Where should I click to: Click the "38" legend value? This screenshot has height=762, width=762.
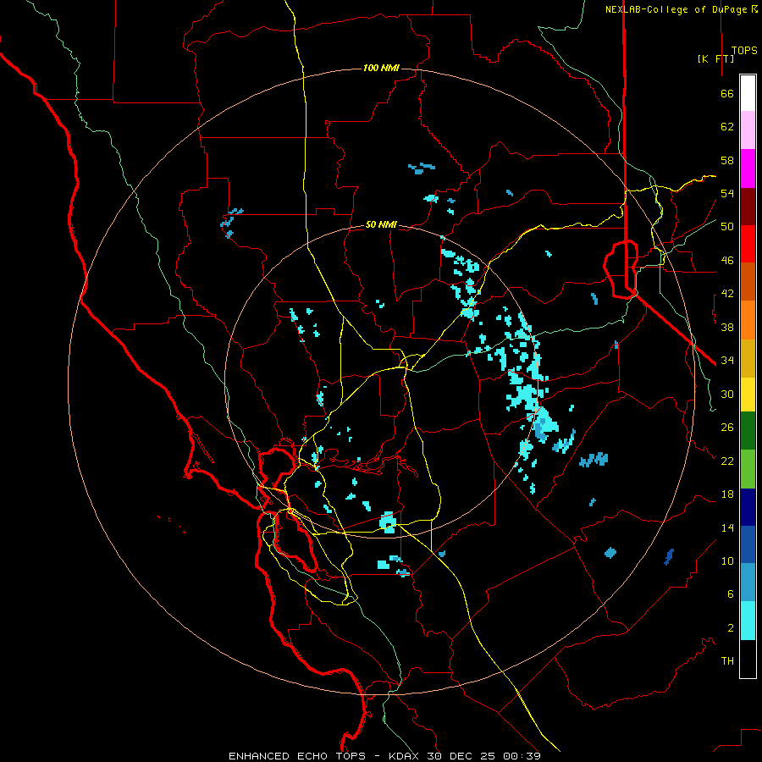click(x=727, y=327)
